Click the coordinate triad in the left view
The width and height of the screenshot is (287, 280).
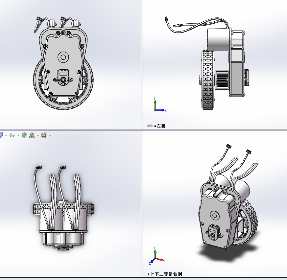[x=160, y=105]
